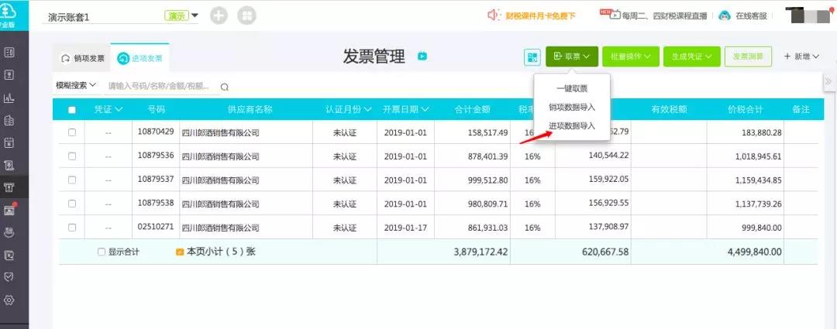
Task: Enable the 显示合计 checkbox
Action: click(x=102, y=252)
